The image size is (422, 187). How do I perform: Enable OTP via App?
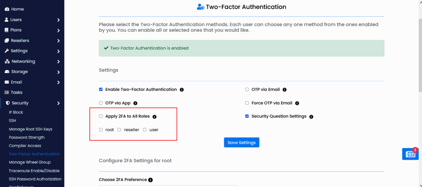(x=101, y=103)
